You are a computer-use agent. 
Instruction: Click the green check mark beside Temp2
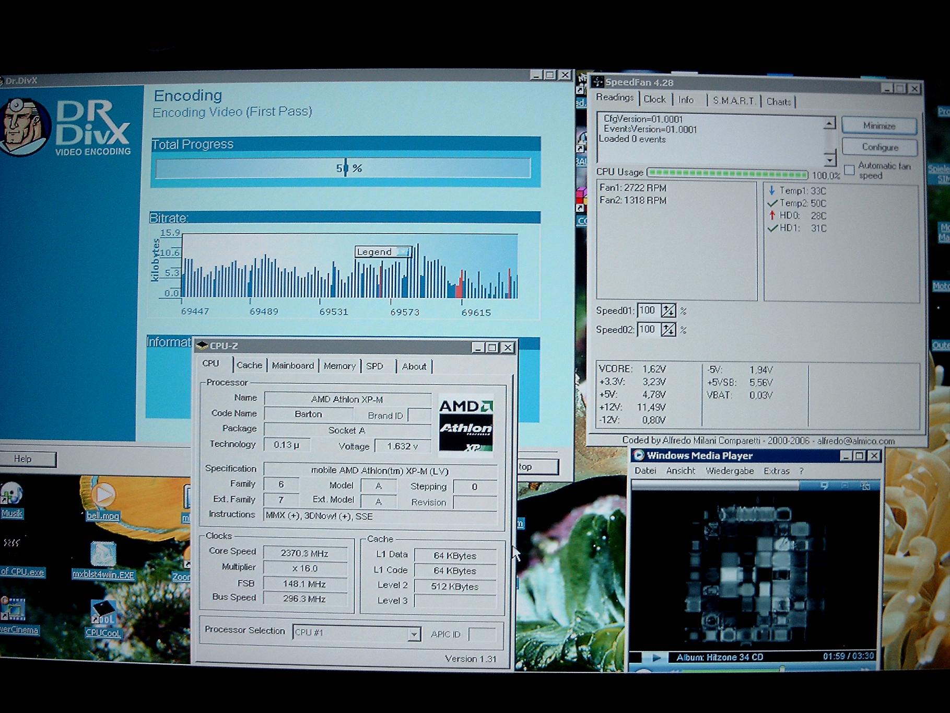tap(772, 203)
